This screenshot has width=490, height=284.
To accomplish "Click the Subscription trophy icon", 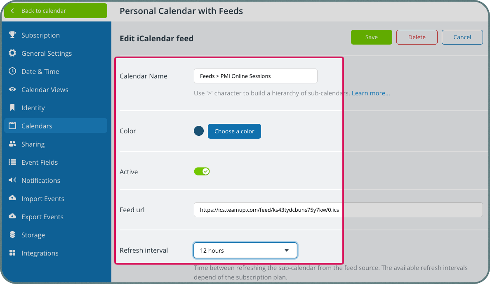I will click(x=12, y=35).
